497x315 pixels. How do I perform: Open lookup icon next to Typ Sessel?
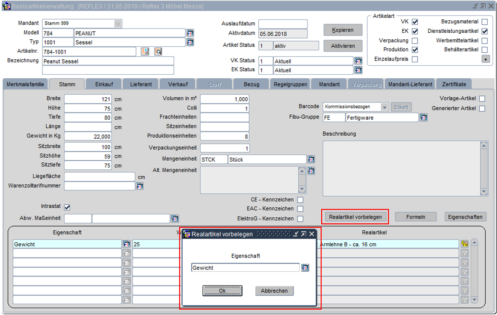point(190,42)
